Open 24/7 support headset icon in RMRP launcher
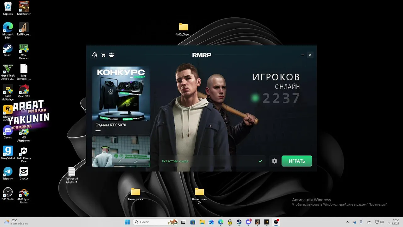 click(94, 55)
